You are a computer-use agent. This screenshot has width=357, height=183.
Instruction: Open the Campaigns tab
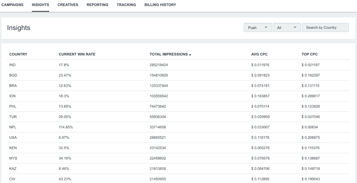click(x=12, y=5)
